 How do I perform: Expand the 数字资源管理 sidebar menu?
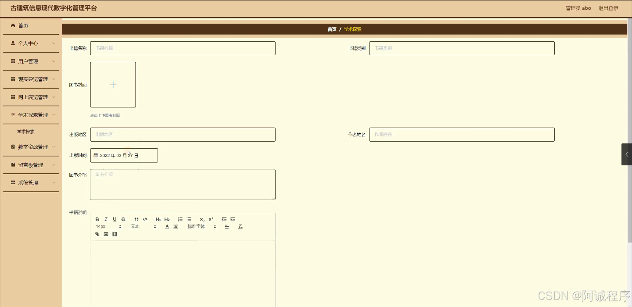pos(31,147)
